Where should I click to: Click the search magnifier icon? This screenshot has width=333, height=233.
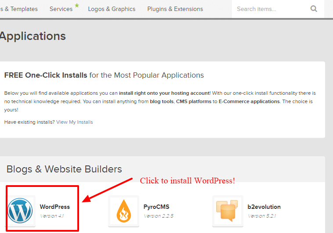(x=314, y=9)
